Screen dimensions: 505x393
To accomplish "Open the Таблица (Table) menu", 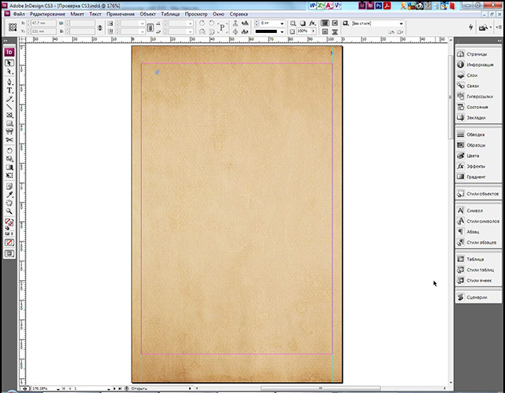I will coord(169,14).
